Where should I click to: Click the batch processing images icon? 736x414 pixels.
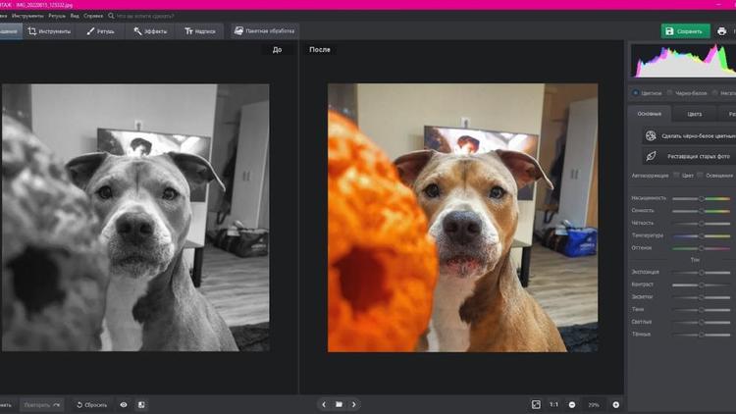coord(238,30)
